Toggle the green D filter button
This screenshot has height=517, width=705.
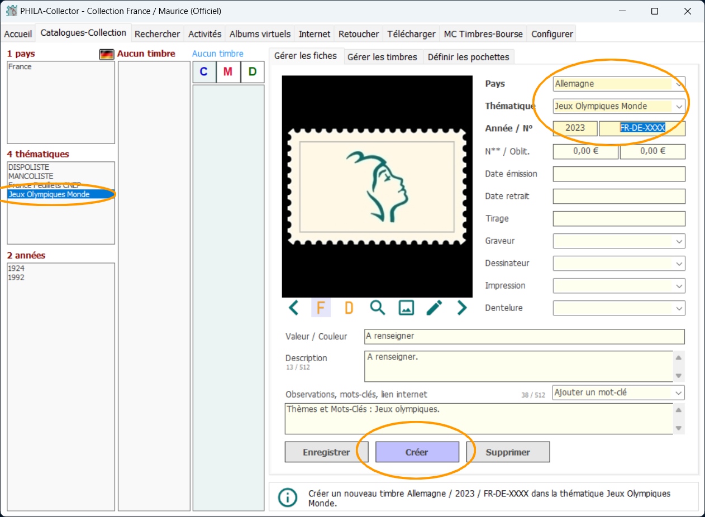pos(253,72)
